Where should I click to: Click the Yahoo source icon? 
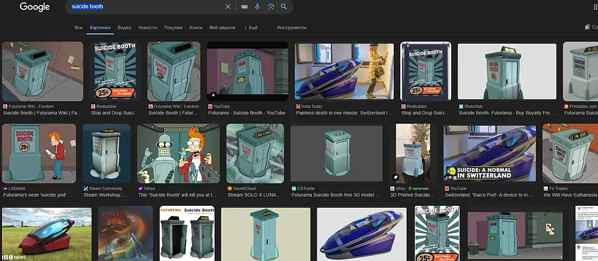coord(140,189)
